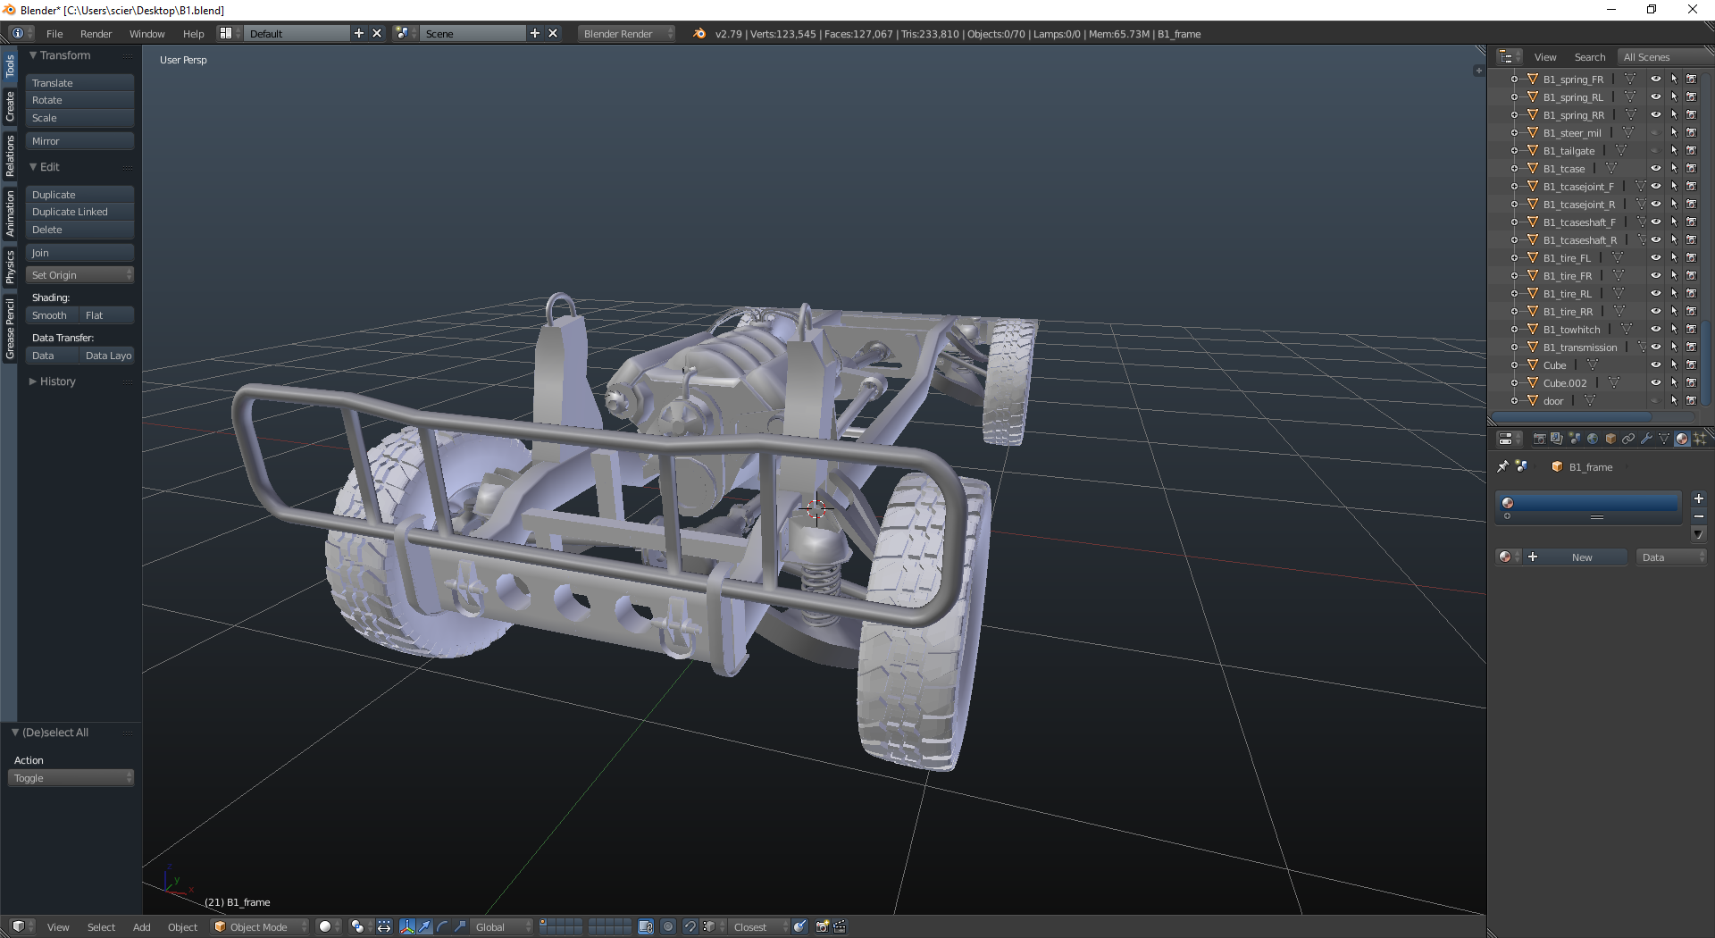The height and width of the screenshot is (938, 1715).
Task: Click the OpenGL render camera icon
Action: pyautogui.click(x=822, y=926)
